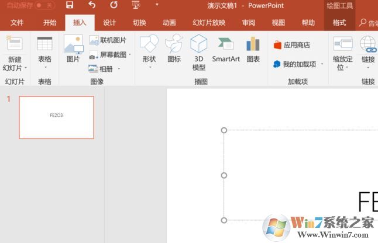Click the 联机图片 (Online Pictures) button
The height and width of the screenshot is (243, 378).
click(x=108, y=40)
